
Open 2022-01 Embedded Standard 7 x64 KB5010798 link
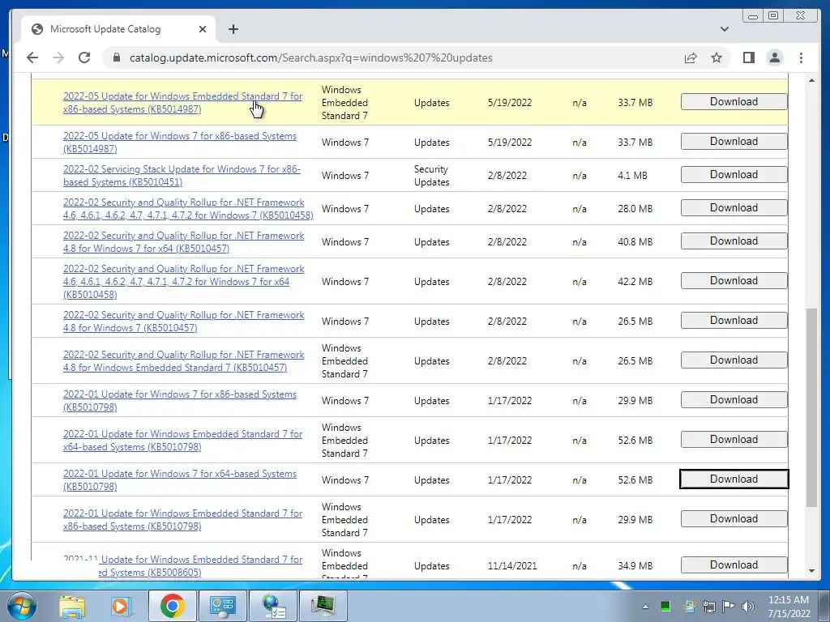point(182,440)
